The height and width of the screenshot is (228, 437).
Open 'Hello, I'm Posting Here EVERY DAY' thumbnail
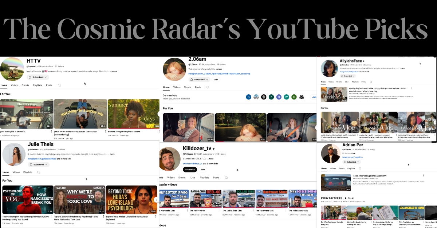[x=336, y=183]
